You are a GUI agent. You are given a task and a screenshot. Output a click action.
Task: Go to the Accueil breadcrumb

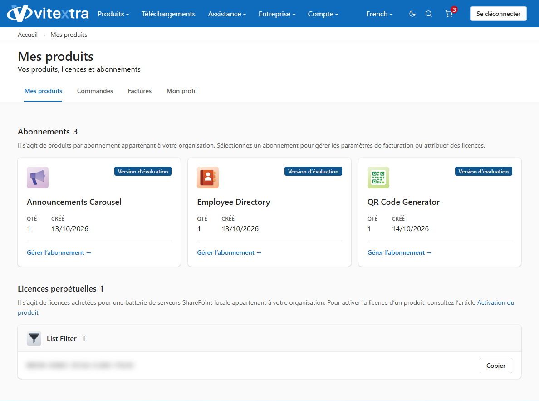[x=28, y=35]
